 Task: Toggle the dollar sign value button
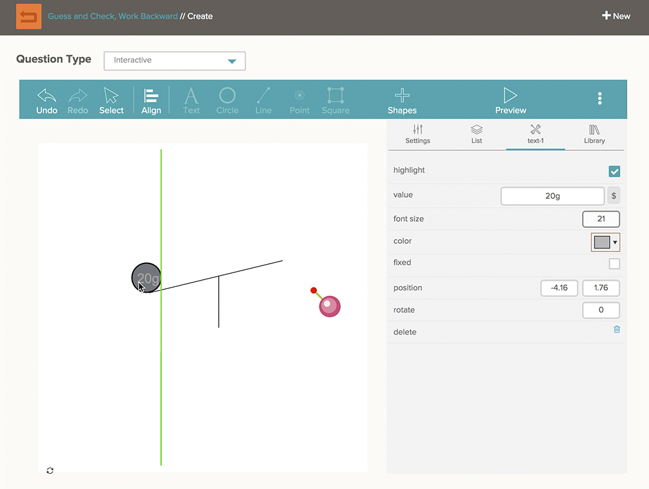point(614,196)
